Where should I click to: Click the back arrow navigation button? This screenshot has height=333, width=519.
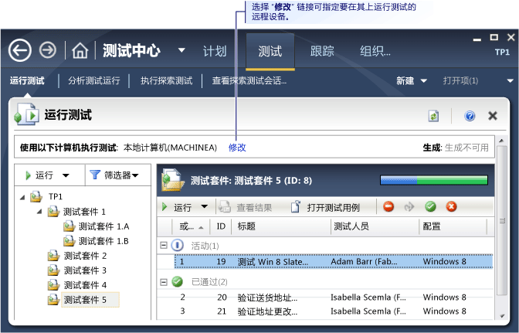(x=20, y=51)
